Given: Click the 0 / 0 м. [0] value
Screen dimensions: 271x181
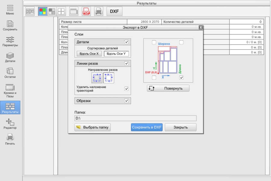Looking at the screenshot, I should point(247,42).
